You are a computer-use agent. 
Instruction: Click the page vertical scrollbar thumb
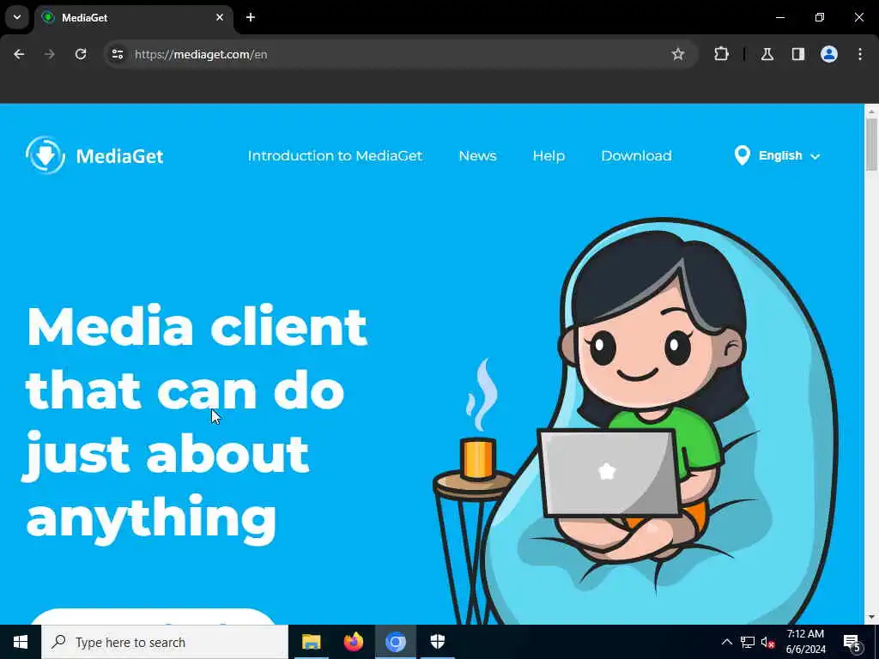coord(871,144)
